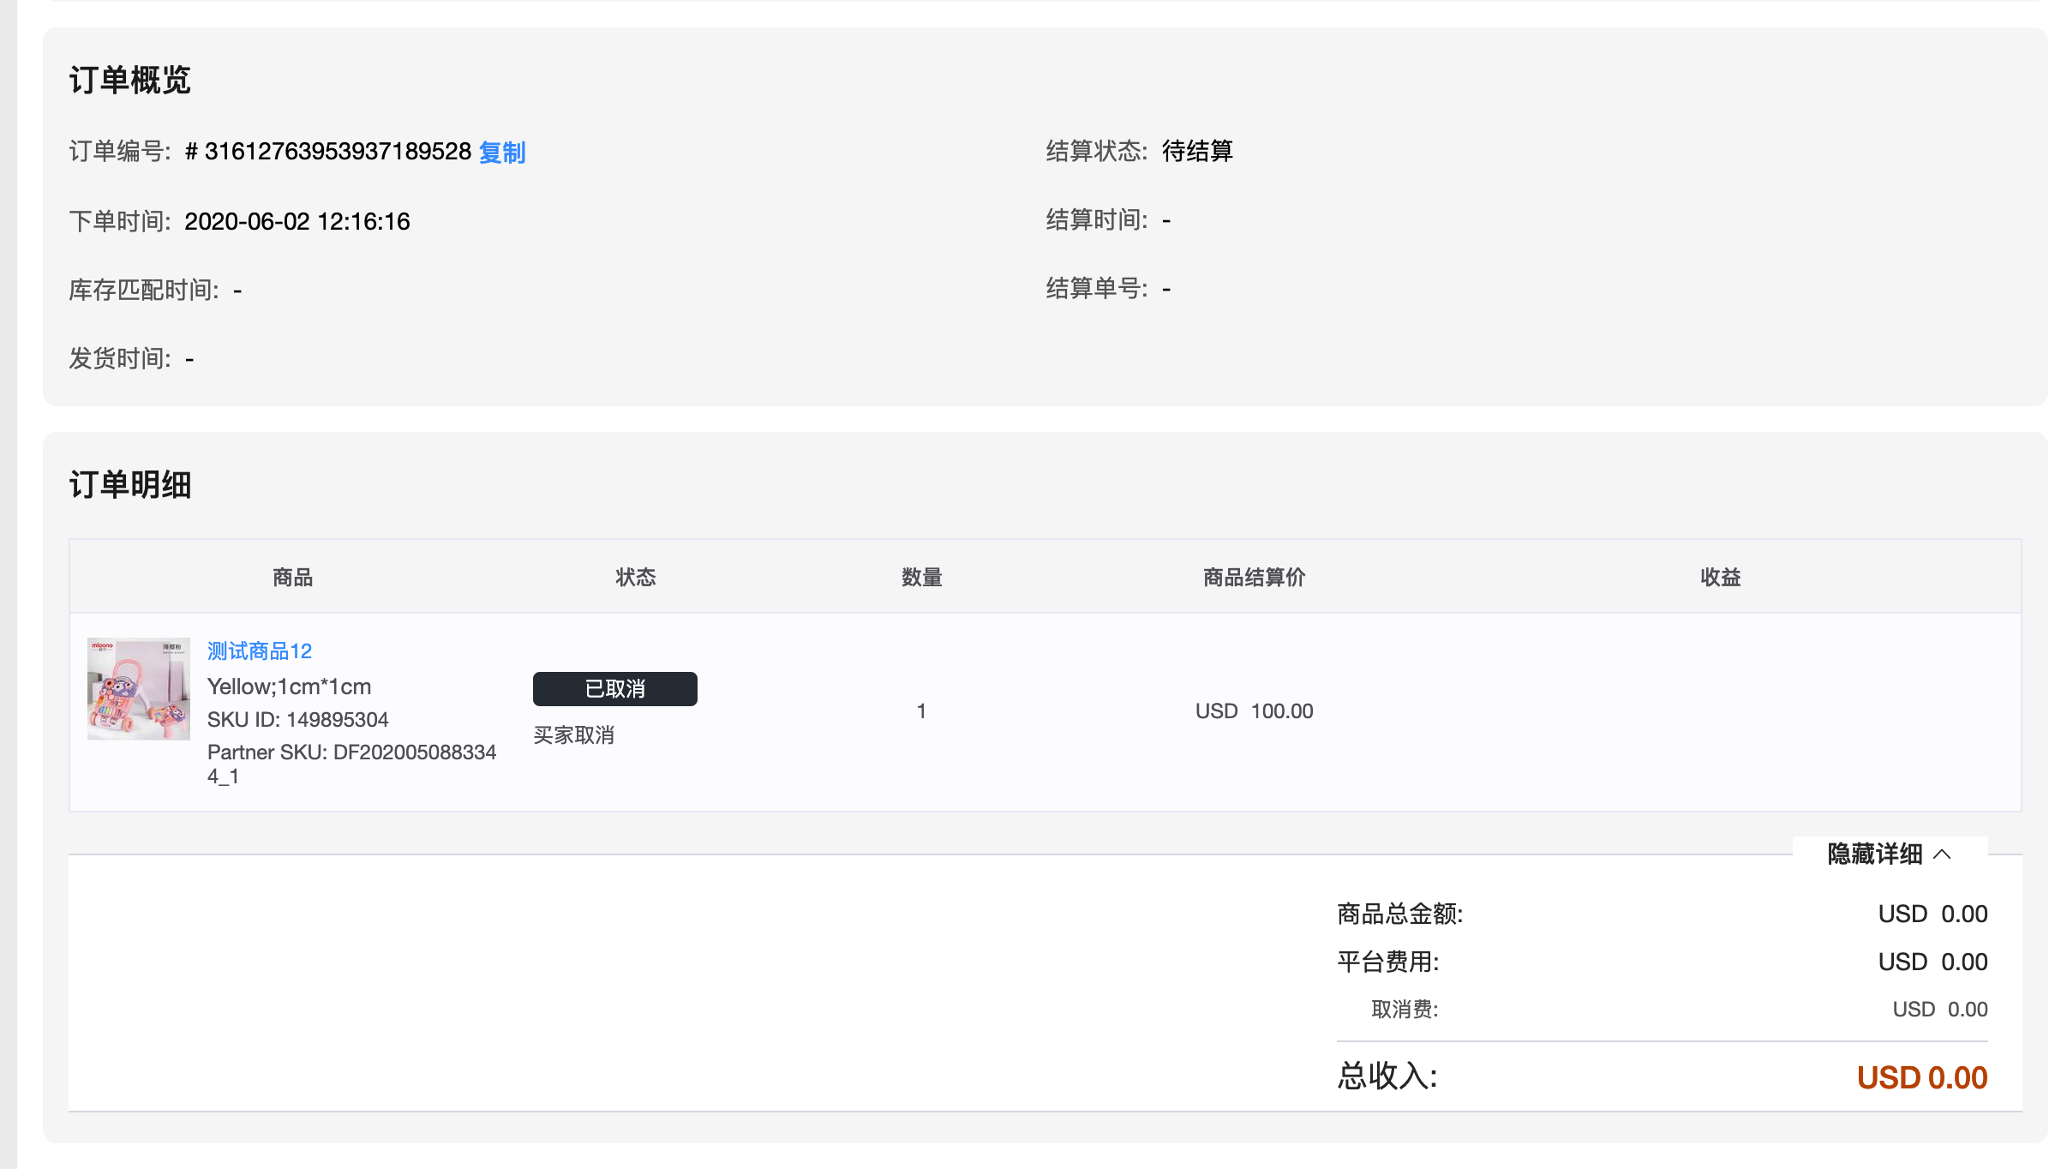The height and width of the screenshot is (1169, 2067).
Task: Click the 商品结算价 column header
Action: click(x=1253, y=577)
